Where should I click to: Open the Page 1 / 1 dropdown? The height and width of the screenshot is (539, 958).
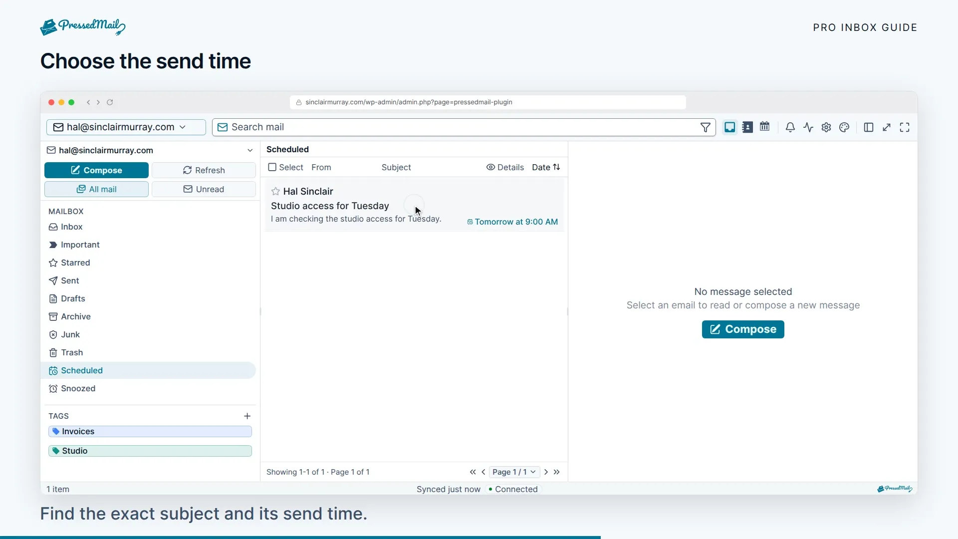click(514, 472)
